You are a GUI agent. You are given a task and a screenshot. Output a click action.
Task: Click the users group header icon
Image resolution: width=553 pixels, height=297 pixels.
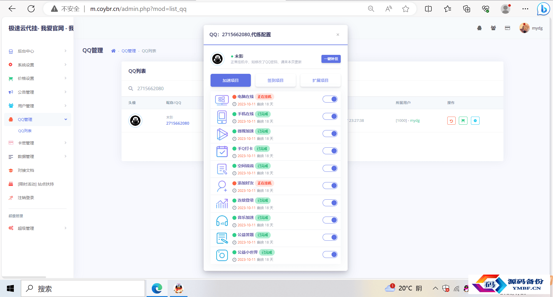click(493, 28)
